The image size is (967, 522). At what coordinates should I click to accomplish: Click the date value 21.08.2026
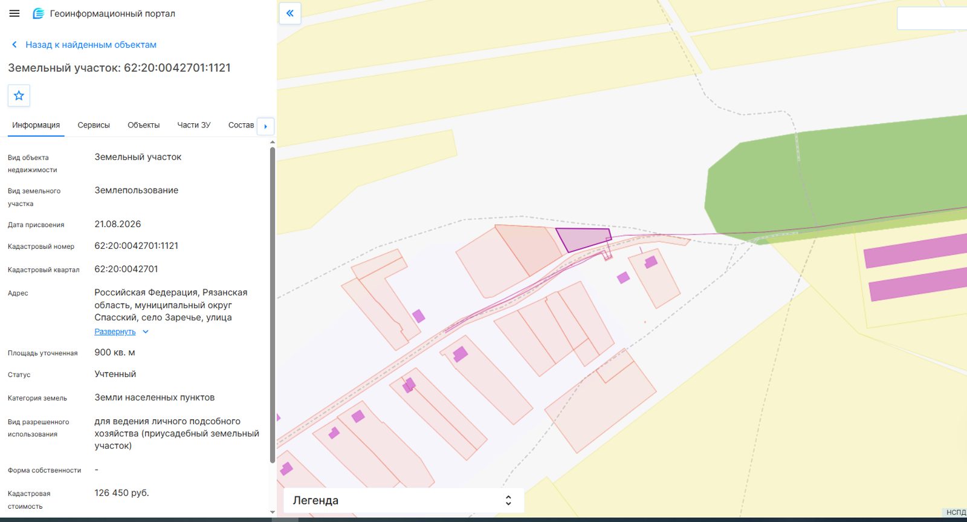118,224
